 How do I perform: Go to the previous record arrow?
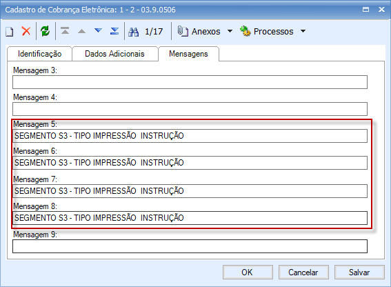coord(81,31)
